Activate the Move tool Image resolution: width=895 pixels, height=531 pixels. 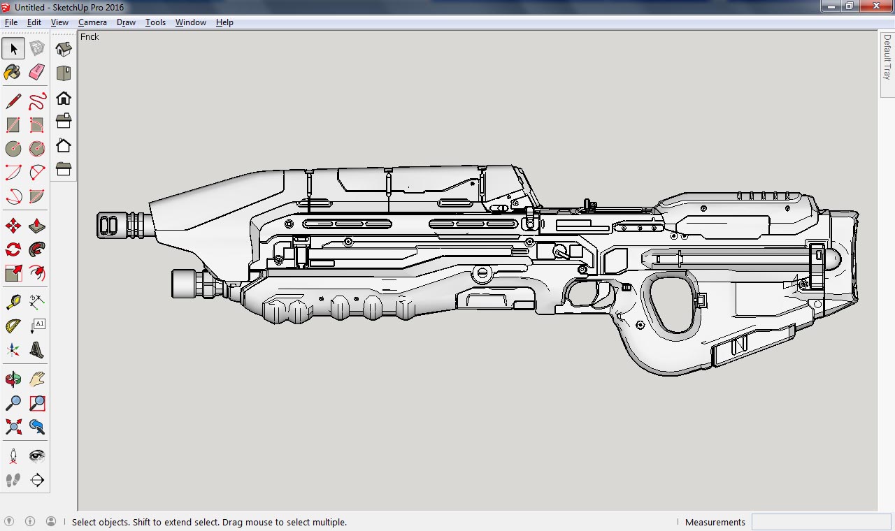(x=13, y=226)
